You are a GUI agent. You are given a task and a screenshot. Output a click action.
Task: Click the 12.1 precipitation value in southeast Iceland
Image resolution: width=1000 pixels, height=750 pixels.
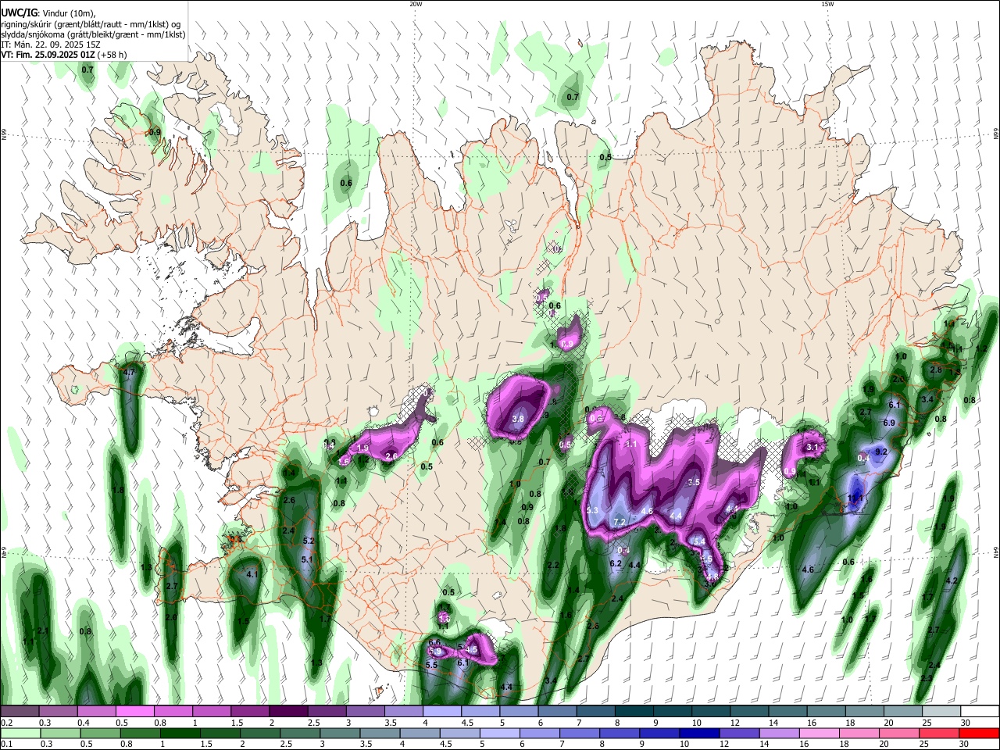(855, 498)
